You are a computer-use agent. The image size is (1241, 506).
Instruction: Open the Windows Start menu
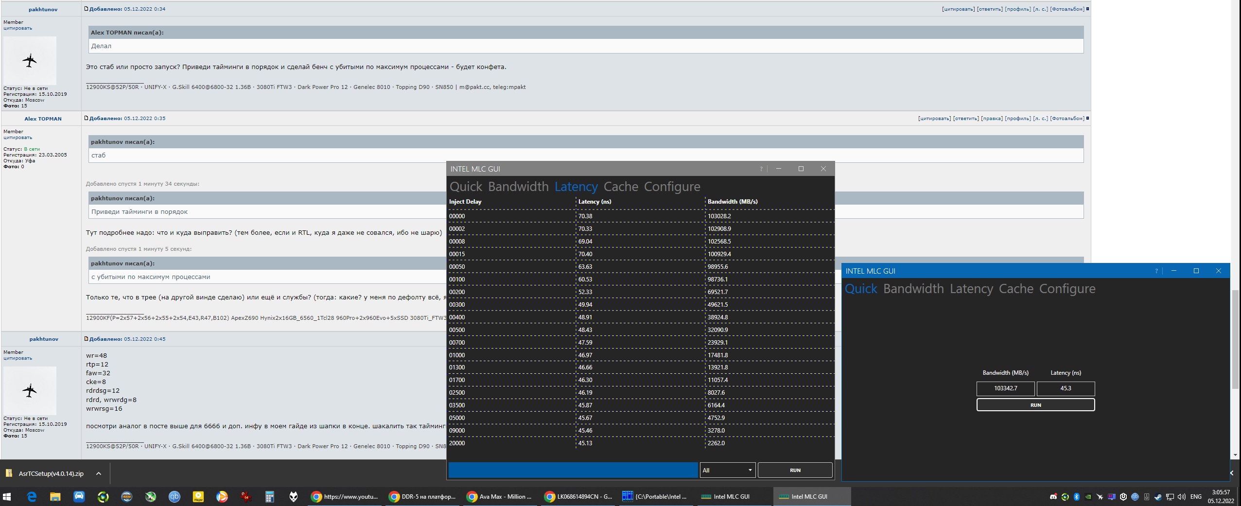click(x=7, y=496)
